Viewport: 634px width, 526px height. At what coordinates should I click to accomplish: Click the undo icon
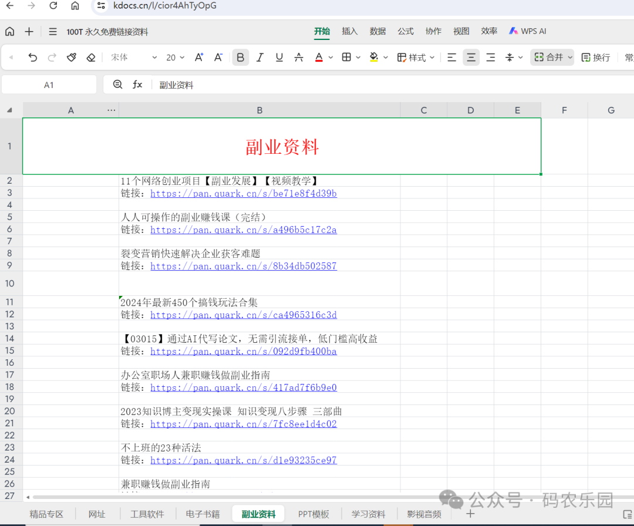(33, 58)
